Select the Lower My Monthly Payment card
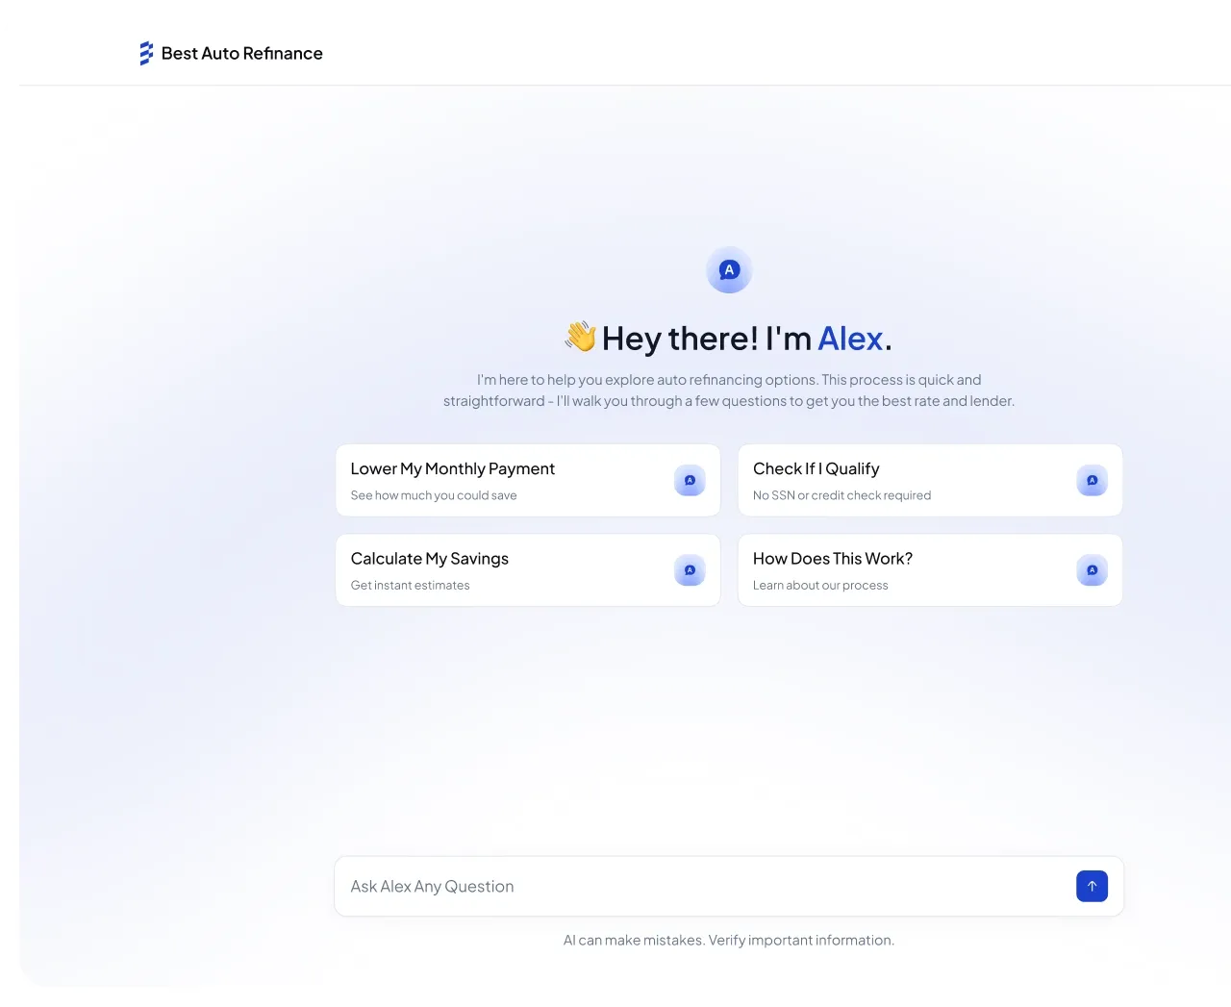The image size is (1231, 1007). (x=528, y=480)
